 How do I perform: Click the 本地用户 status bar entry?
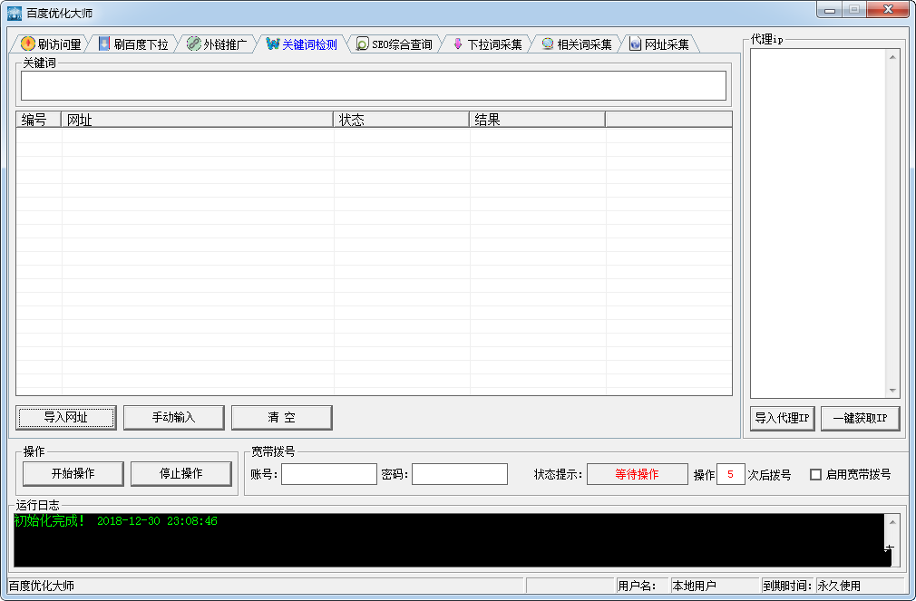coord(694,586)
